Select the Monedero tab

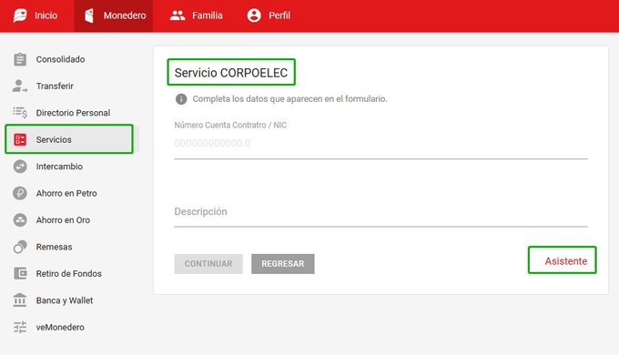pyautogui.click(x=114, y=15)
